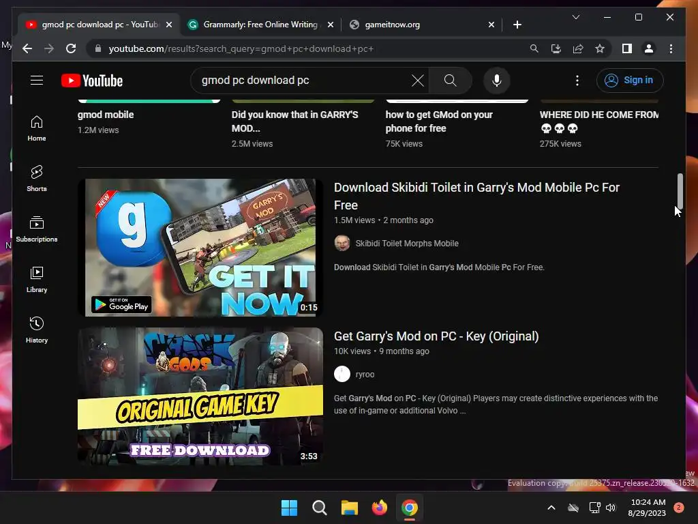The height and width of the screenshot is (524, 698).
Task: Toggle Chrome side panel icon
Action: 627,48
